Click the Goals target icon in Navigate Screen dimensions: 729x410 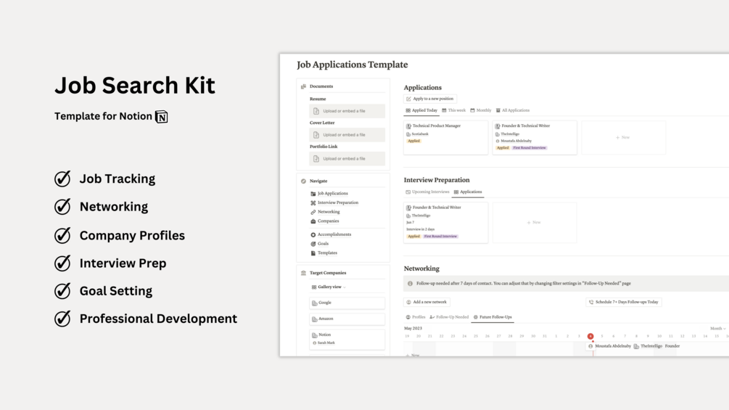pos(313,244)
